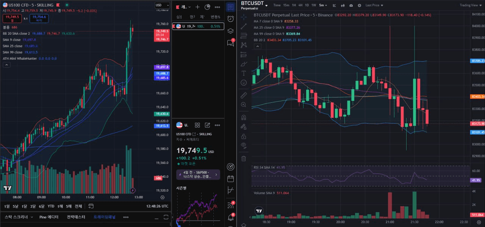Collapse US100 indicator legend chevron

[7, 65]
